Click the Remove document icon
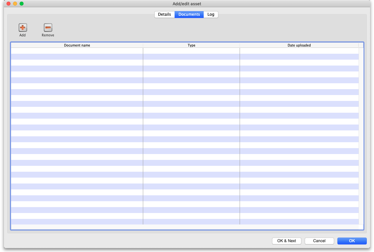374x252 pixels. click(x=48, y=28)
